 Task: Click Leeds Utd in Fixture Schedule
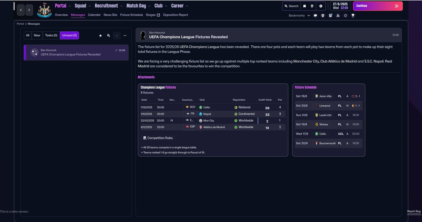click(x=323, y=115)
